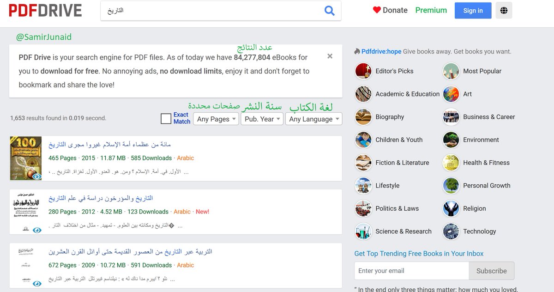Click the magnifying glass search icon
This screenshot has width=554, height=292.
[329, 11]
